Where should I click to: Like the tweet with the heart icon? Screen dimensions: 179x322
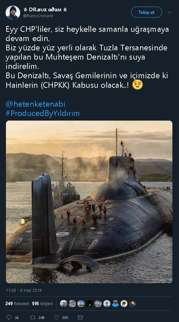tap(56, 317)
